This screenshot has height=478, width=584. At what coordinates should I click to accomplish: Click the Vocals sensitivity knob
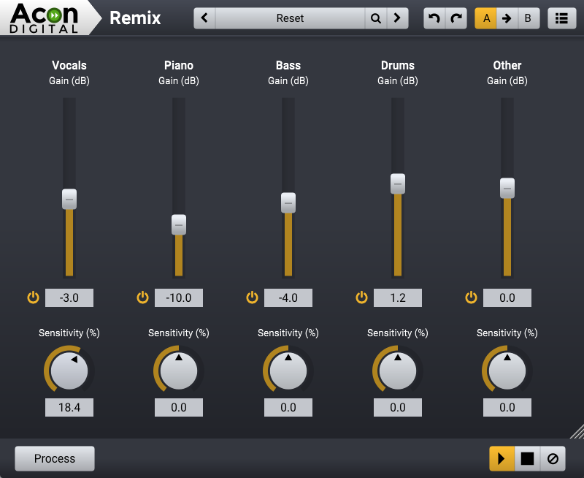pos(69,371)
